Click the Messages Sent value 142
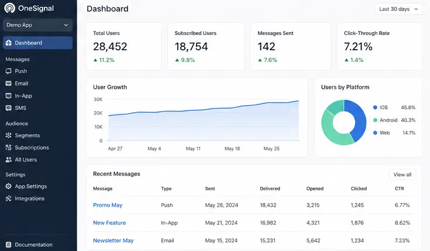Screen dimensions: 430x251 click(x=266, y=47)
